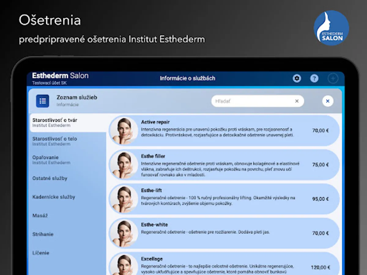Open the Esthe filler service title
The image size is (367, 275).
153,156
